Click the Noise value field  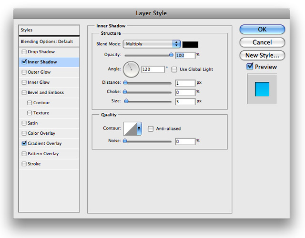[x=185, y=141]
